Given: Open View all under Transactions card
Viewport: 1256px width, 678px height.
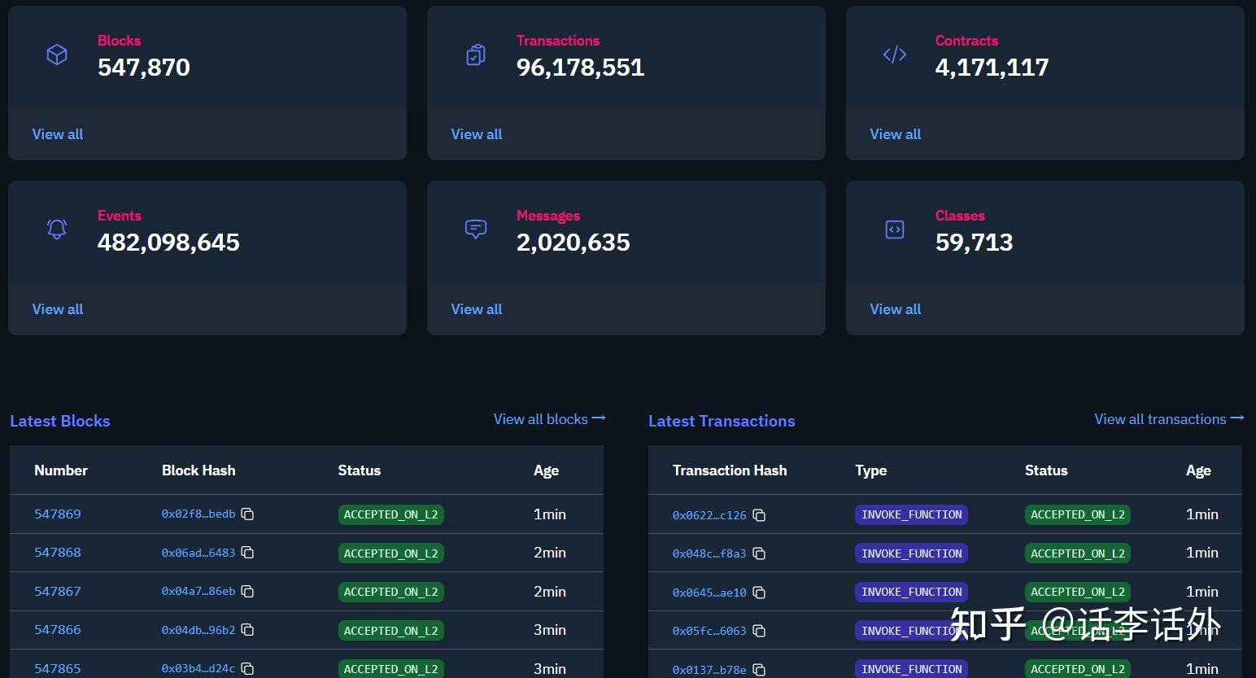Looking at the screenshot, I should 477,134.
